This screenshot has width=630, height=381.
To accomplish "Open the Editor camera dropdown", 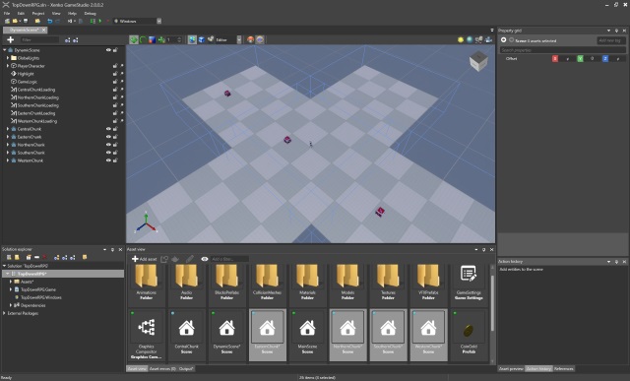I will tap(239, 39).
